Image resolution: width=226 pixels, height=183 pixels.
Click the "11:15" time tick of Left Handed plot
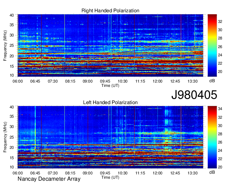140,173
